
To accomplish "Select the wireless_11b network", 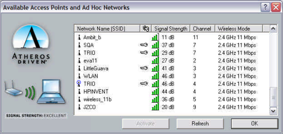I will click(x=97, y=100).
